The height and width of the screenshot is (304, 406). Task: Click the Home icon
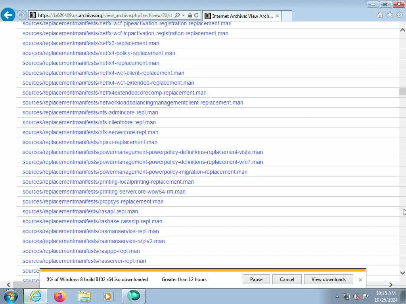380,15
